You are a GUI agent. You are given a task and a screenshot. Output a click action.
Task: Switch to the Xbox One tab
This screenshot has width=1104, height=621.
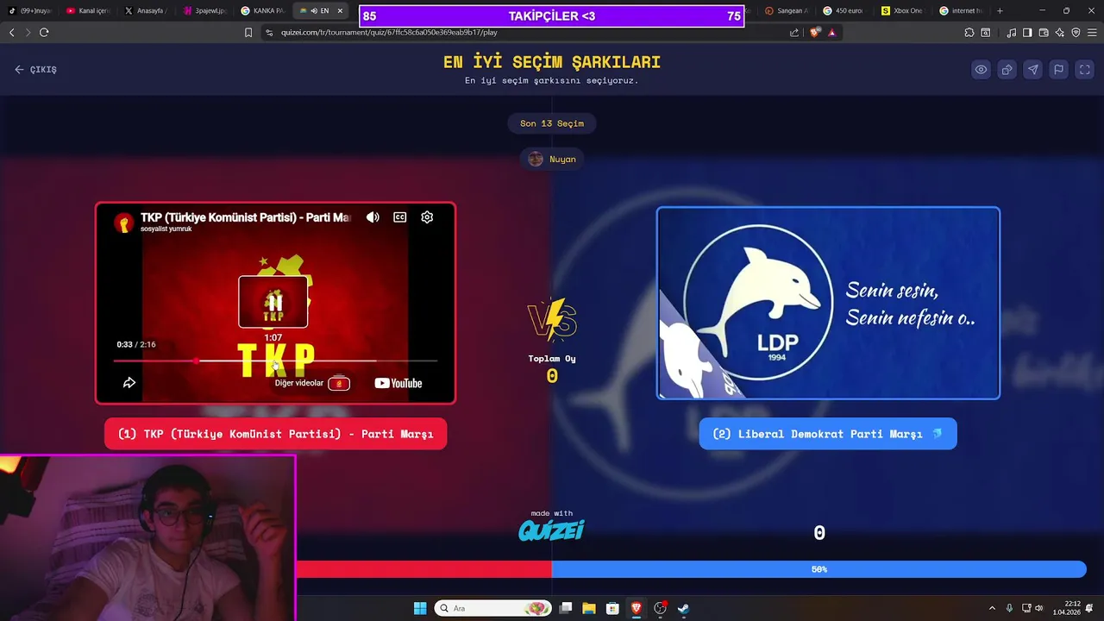click(902, 10)
